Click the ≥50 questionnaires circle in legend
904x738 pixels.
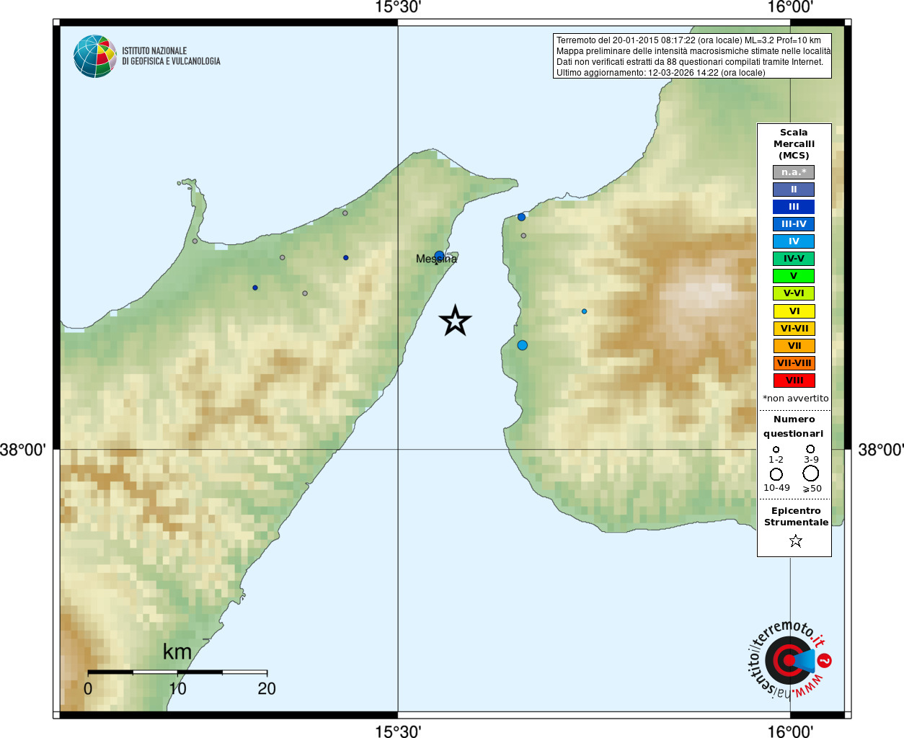[x=811, y=474]
